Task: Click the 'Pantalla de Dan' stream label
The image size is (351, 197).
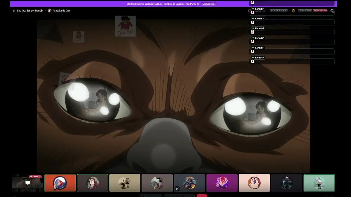Action: coord(61,11)
